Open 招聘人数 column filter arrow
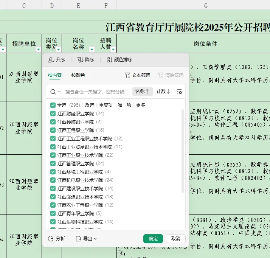270x258 pixels. (x=113, y=50)
